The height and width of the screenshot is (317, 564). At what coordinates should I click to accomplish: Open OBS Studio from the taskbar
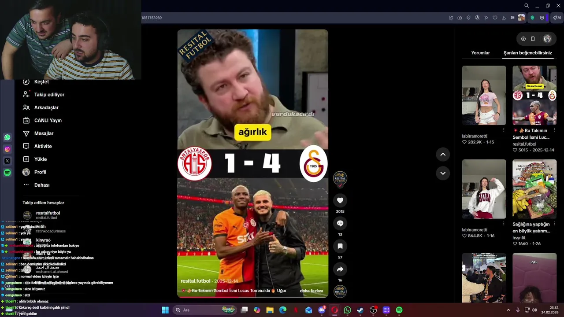coord(373,310)
